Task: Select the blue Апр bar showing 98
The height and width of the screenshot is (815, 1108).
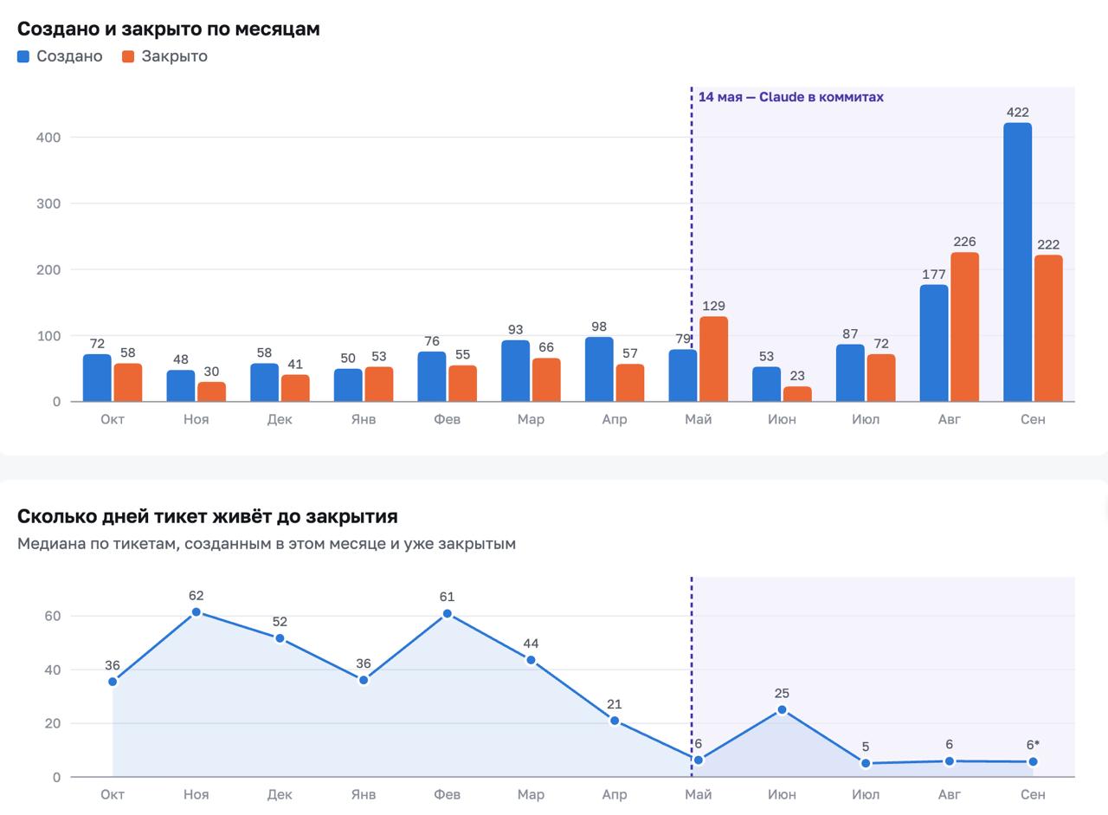Action: point(599,370)
